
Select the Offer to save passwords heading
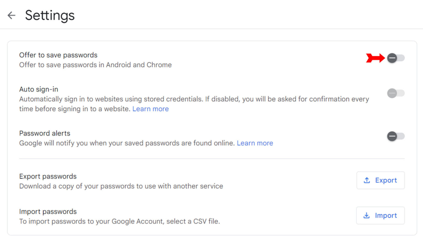coord(58,55)
